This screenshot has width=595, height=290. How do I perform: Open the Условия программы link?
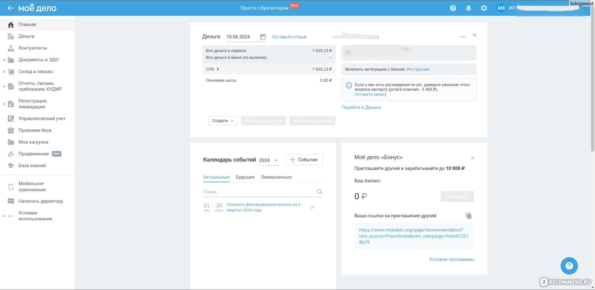tap(451, 259)
